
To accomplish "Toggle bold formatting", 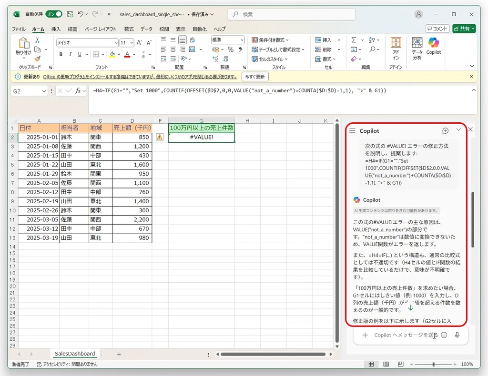I will [61, 54].
